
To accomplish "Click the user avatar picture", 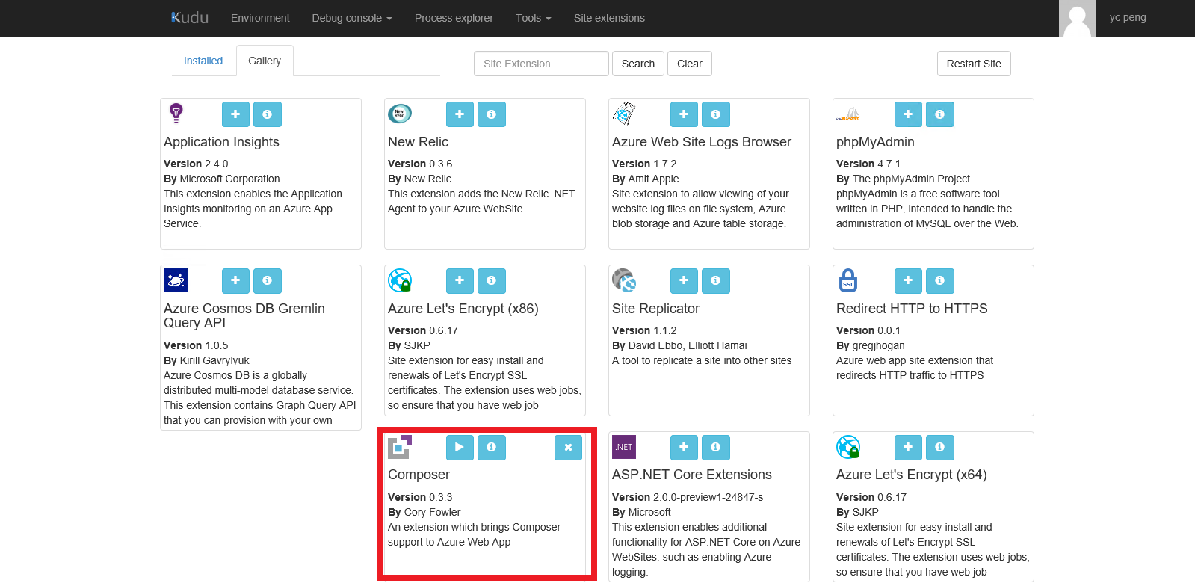I will [1077, 18].
